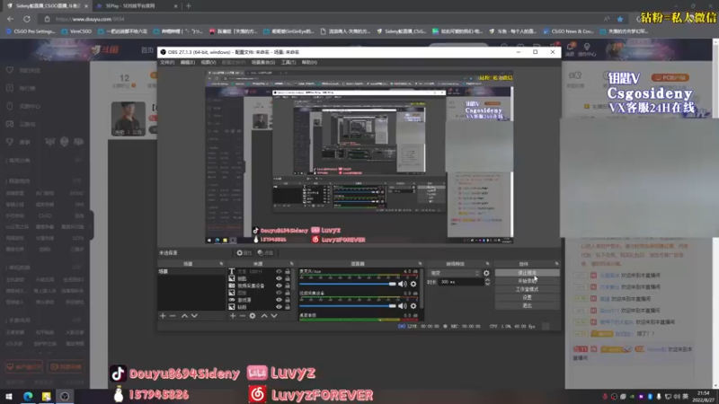Image resolution: width=719 pixels, height=404 pixels.
Task: Open Windows Start menu
Action: click(9, 396)
